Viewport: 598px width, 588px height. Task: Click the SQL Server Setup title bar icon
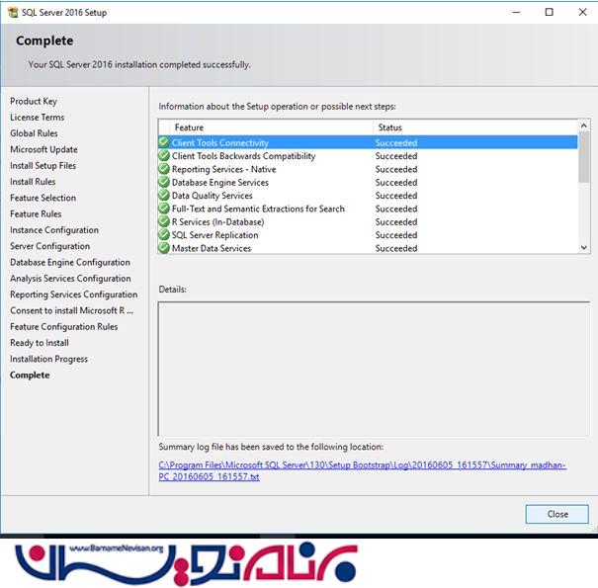pyautogui.click(x=12, y=13)
